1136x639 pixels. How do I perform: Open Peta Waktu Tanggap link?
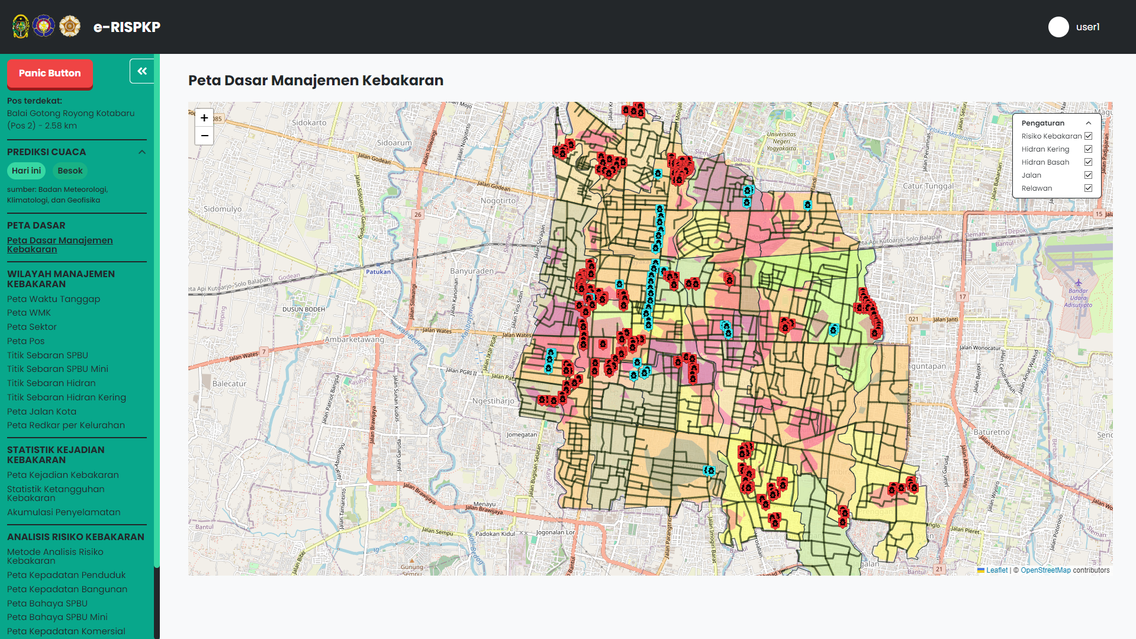[53, 299]
